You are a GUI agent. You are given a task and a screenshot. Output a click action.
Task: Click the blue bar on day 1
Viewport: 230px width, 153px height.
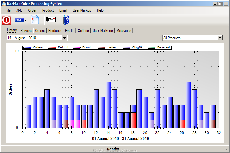[x=29, y=116]
